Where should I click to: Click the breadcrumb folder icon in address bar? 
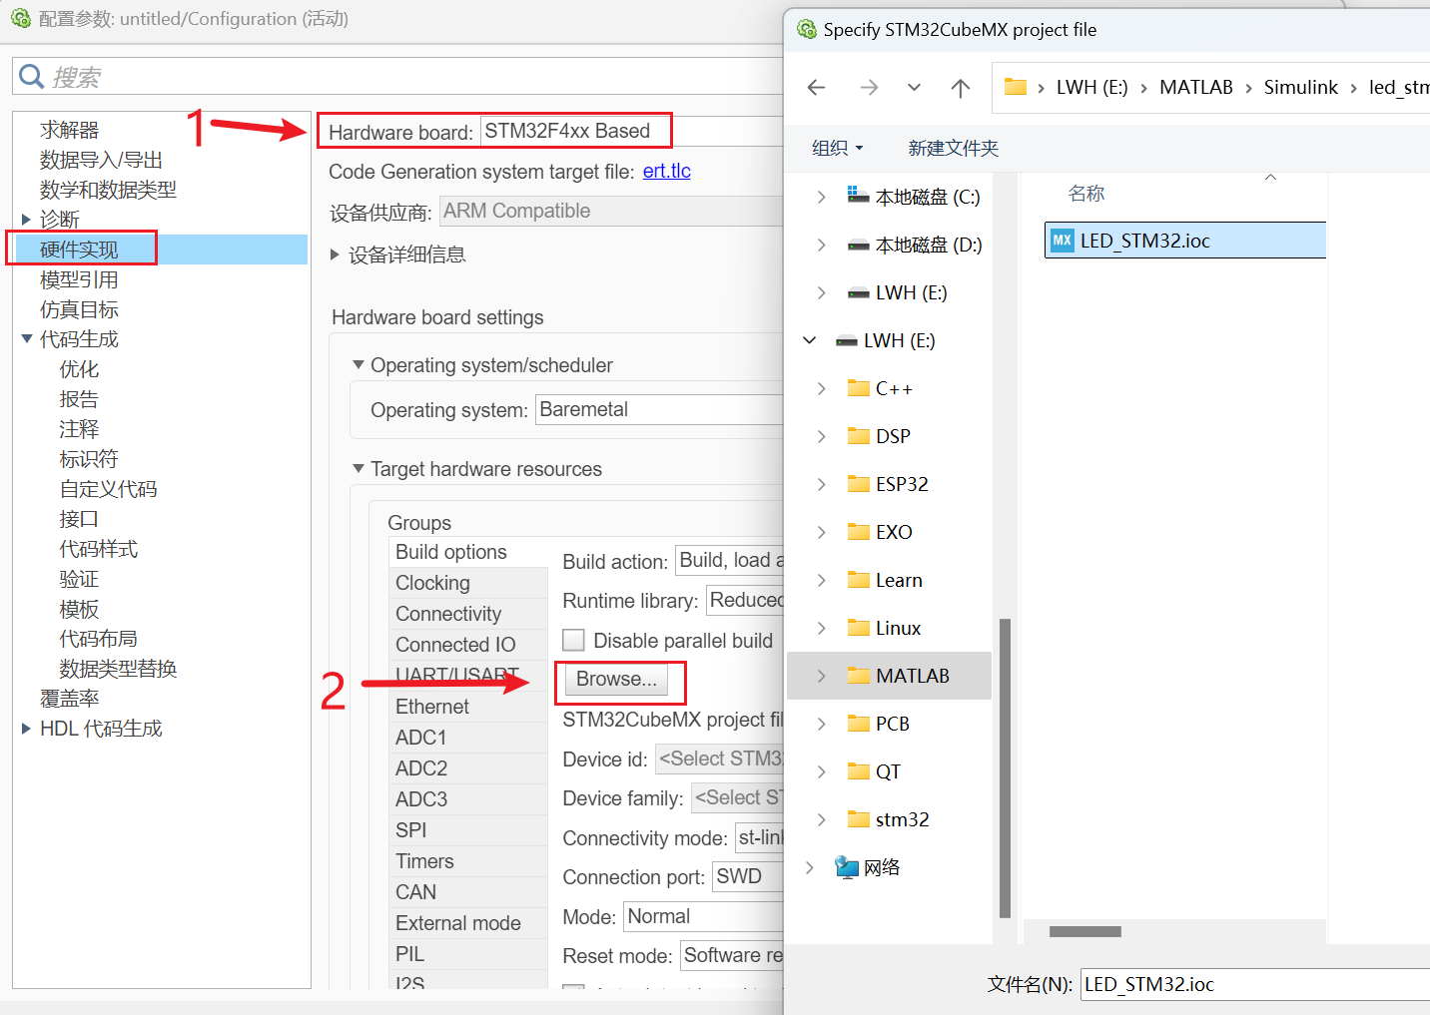[1016, 87]
